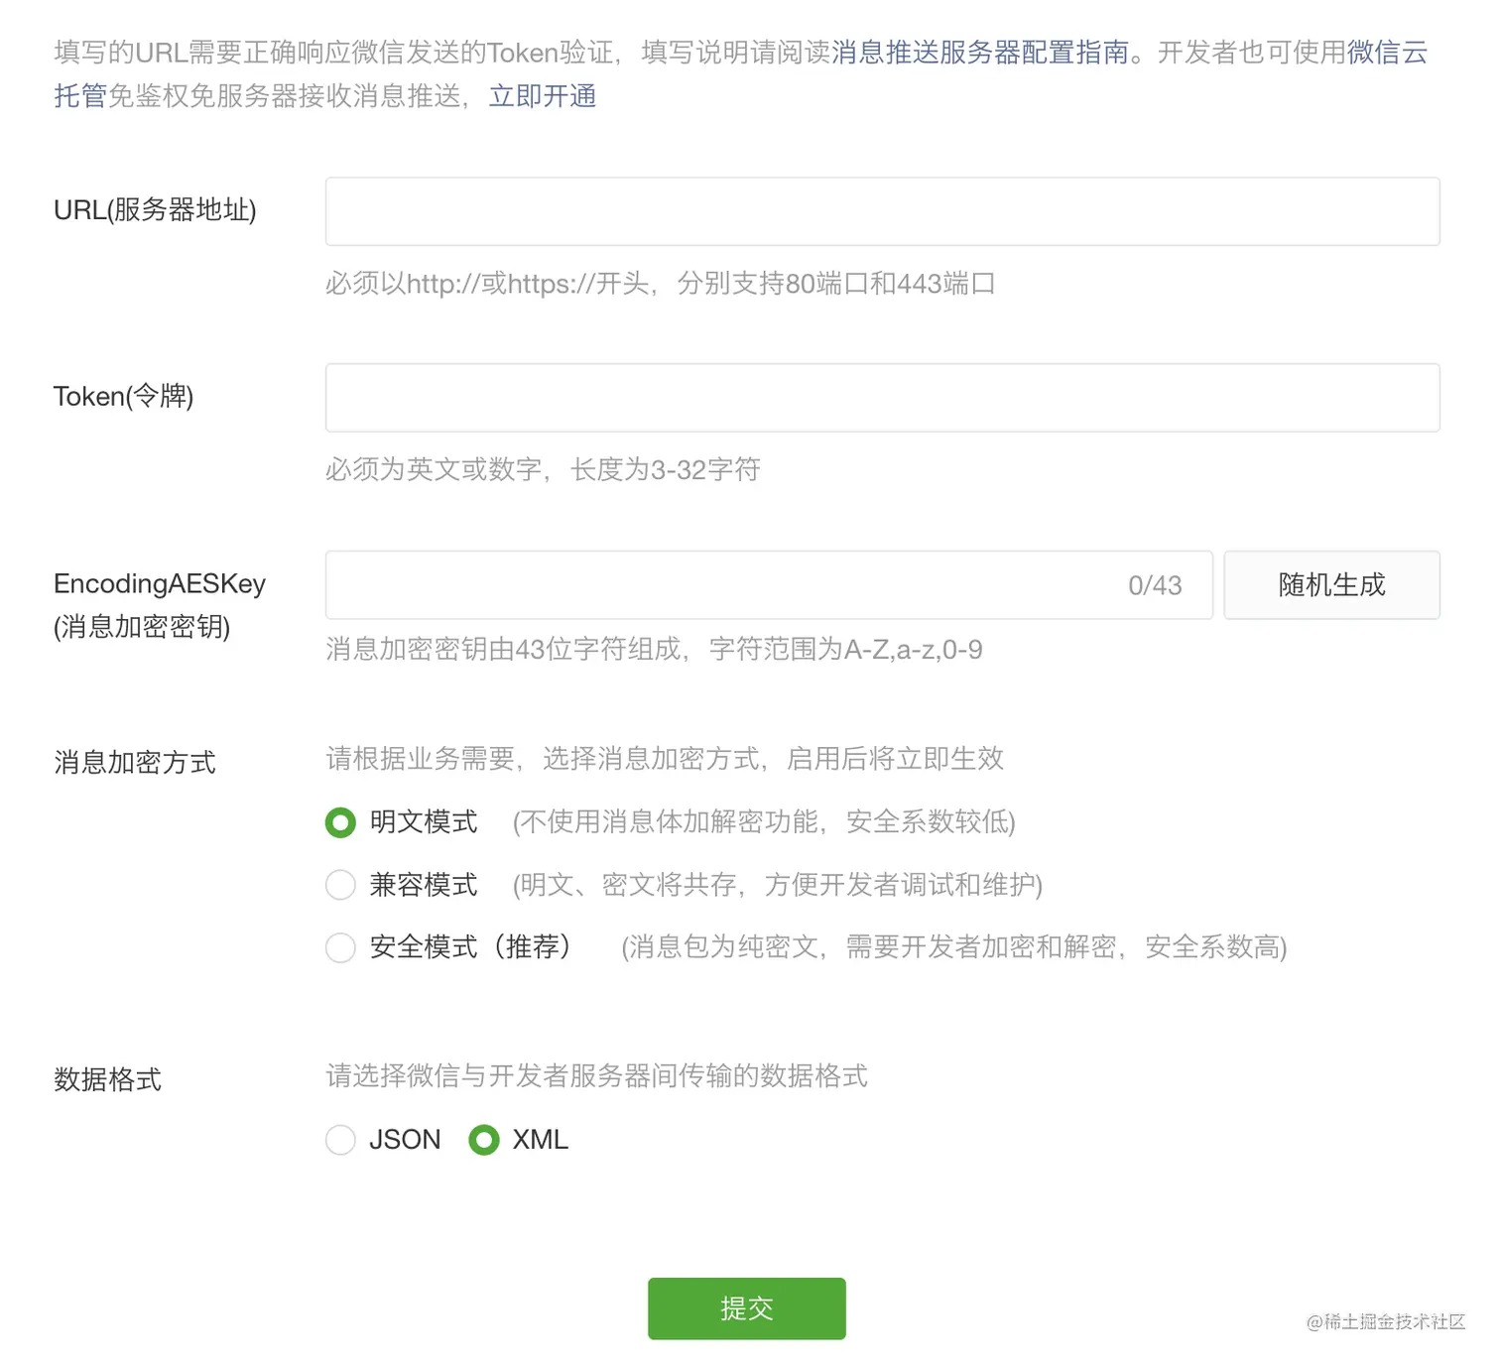Viewport: 1500px width, 1366px height.
Task: Click the 0/43 character counter
Action: click(x=1154, y=584)
